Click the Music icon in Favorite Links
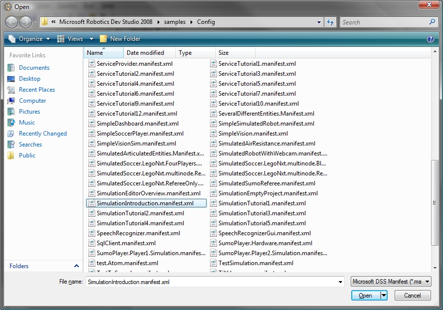443x310 pixels. (11, 123)
